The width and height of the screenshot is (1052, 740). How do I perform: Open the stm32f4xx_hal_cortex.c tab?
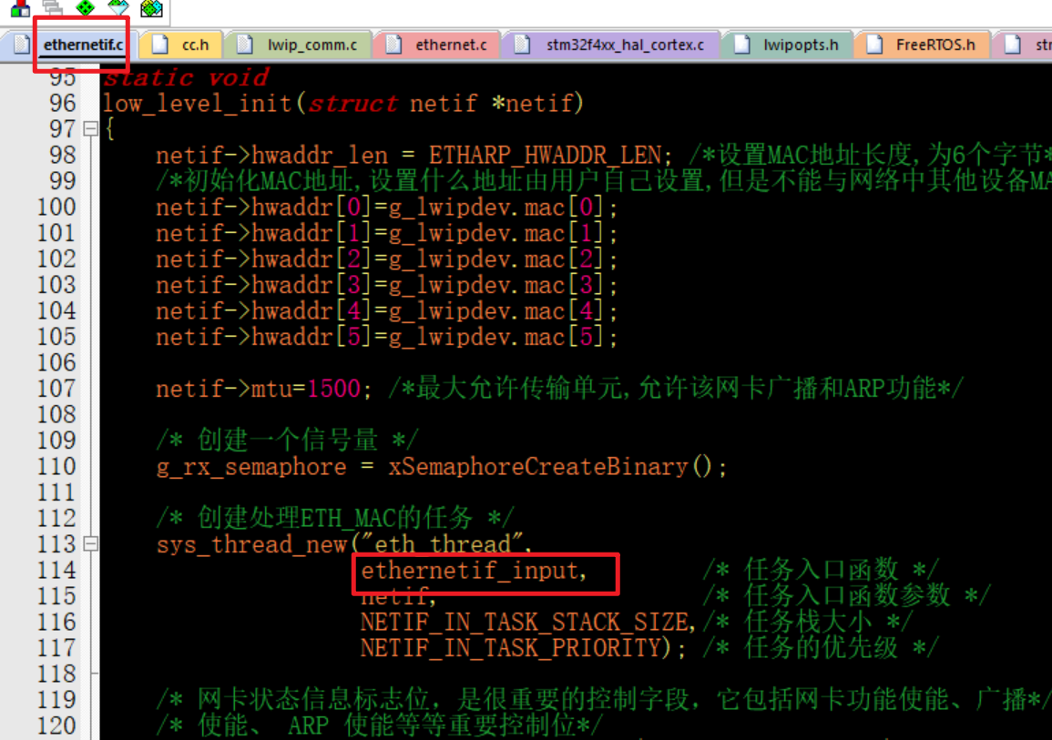click(x=612, y=45)
